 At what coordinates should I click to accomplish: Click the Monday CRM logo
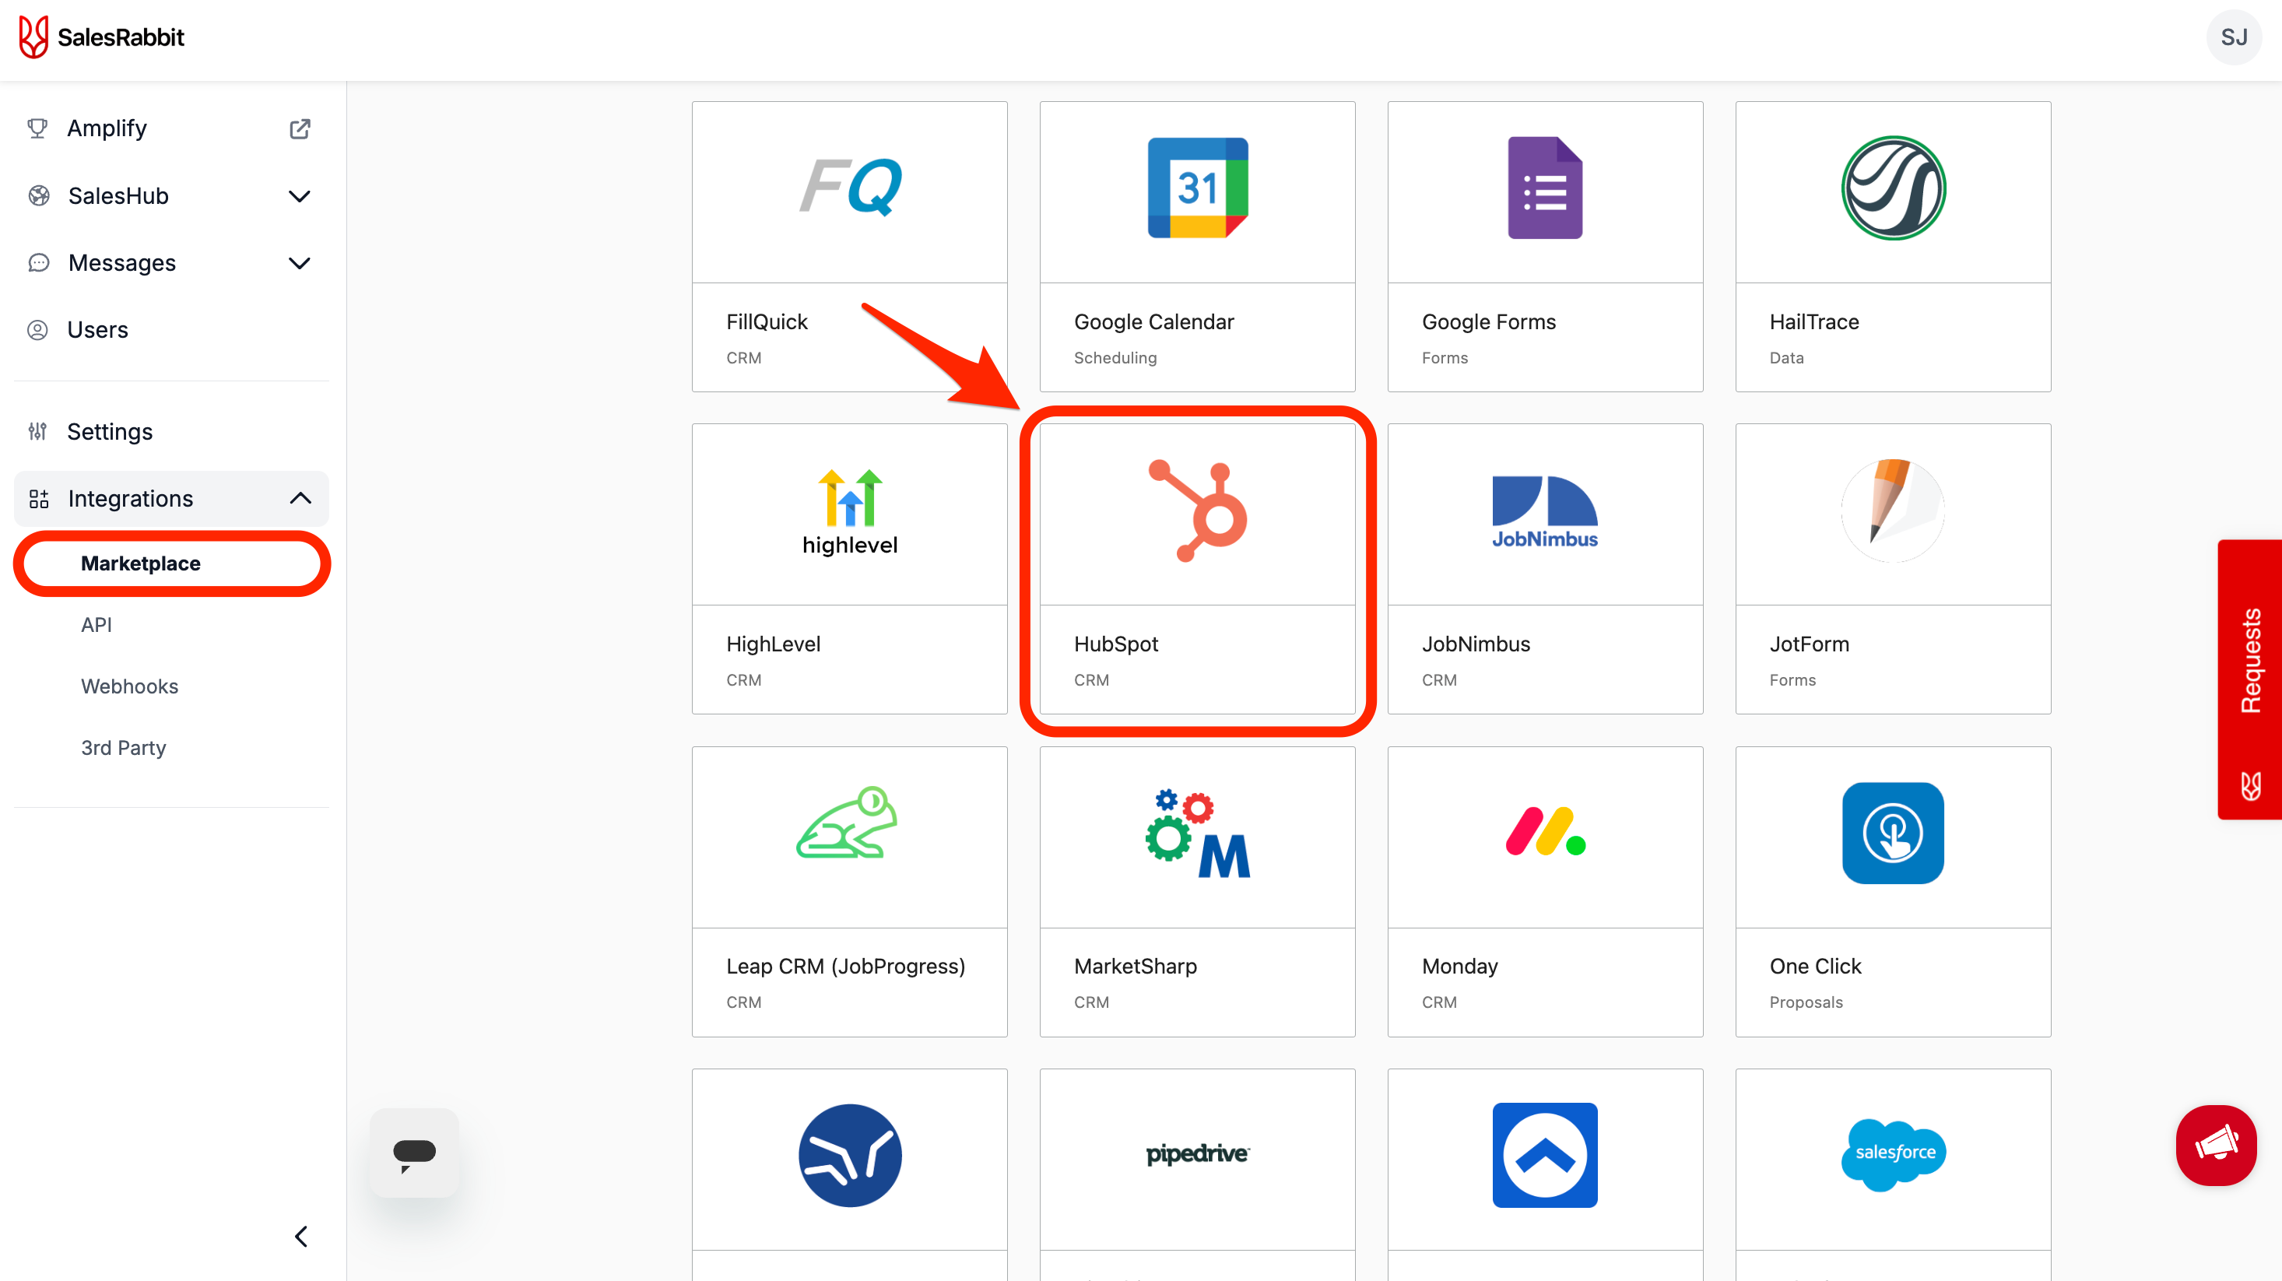coord(1544,832)
